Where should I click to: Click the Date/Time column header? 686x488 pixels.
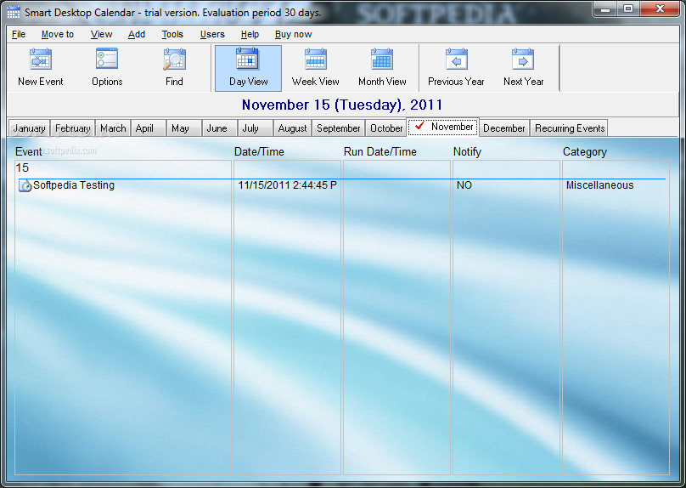click(x=259, y=151)
